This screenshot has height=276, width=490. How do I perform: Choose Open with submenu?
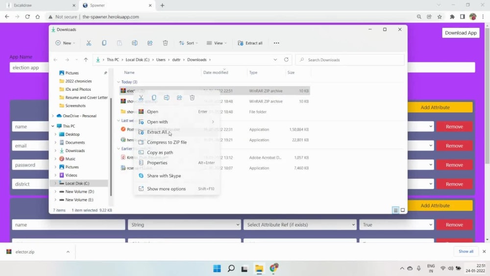pyautogui.click(x=176, y=122)
